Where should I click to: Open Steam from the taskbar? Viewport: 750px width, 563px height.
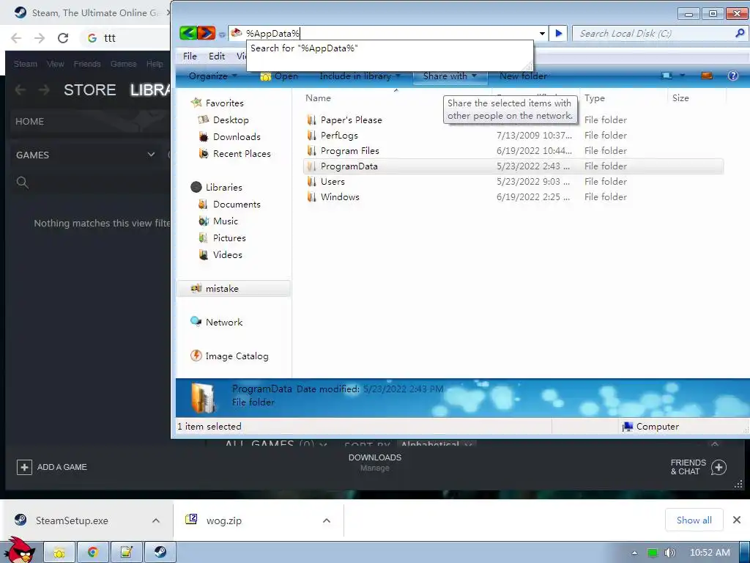160,553
